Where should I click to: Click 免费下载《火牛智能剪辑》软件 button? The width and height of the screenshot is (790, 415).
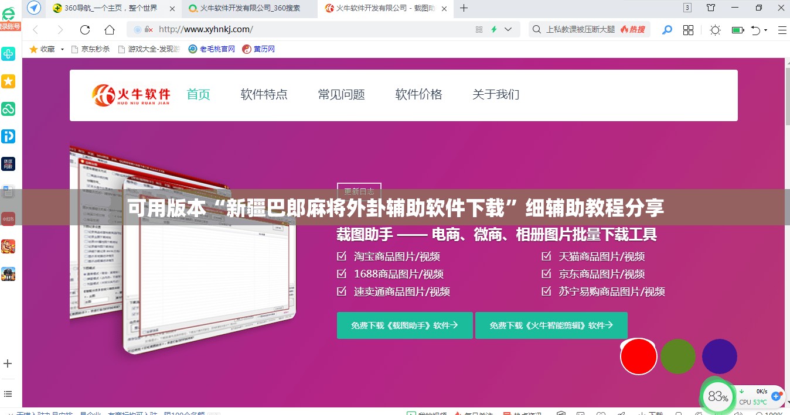point(551,325)
